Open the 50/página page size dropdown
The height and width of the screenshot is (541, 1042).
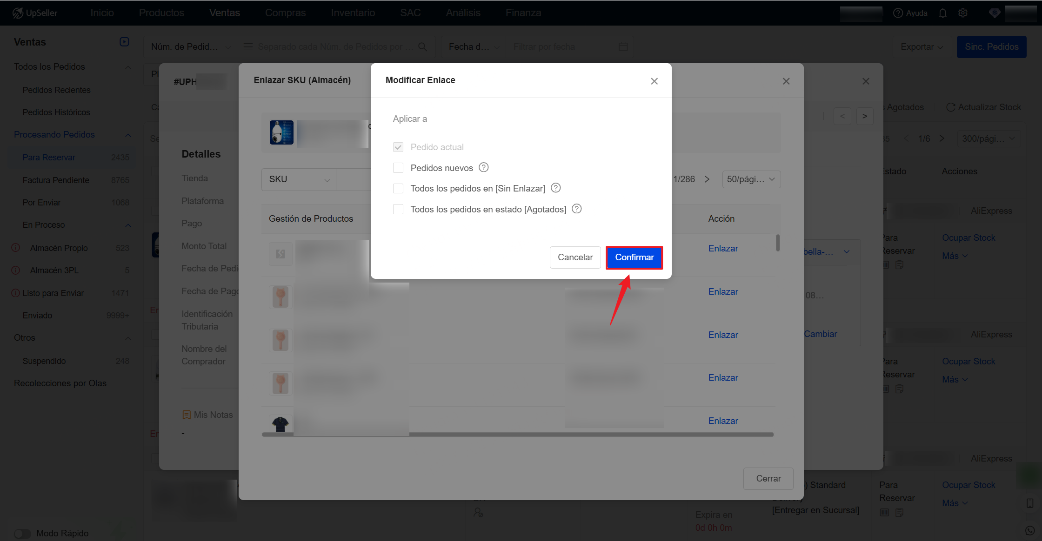[751, 179]
